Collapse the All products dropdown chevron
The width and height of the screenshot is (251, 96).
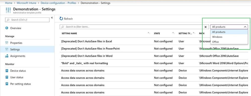pyautogui.click(x=245, y=27)
